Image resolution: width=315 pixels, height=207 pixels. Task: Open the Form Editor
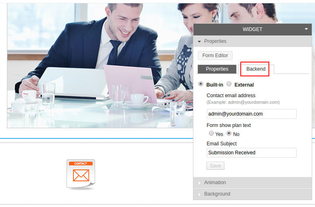[215, 56]
